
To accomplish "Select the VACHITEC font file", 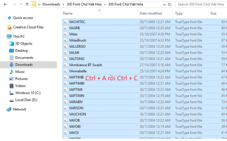I will click(x=77, y=22).
